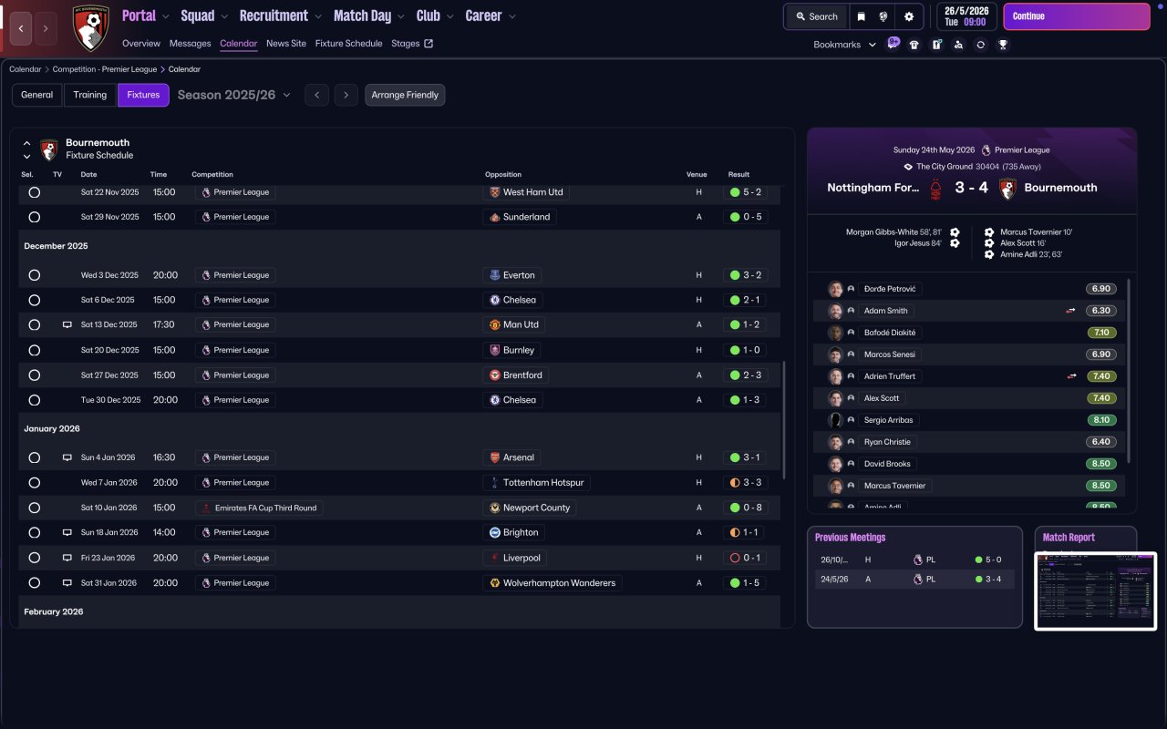The image size is (1167, 729).
Task: Click the TV icon on the Arsenal row
Action: [67, 457]
